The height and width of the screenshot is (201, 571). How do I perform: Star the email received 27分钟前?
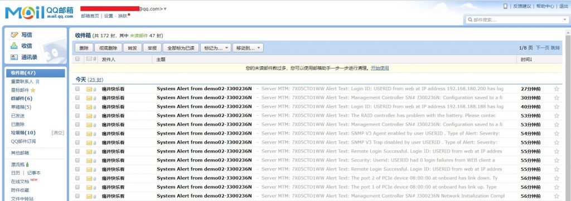click(x=557, y=89)
